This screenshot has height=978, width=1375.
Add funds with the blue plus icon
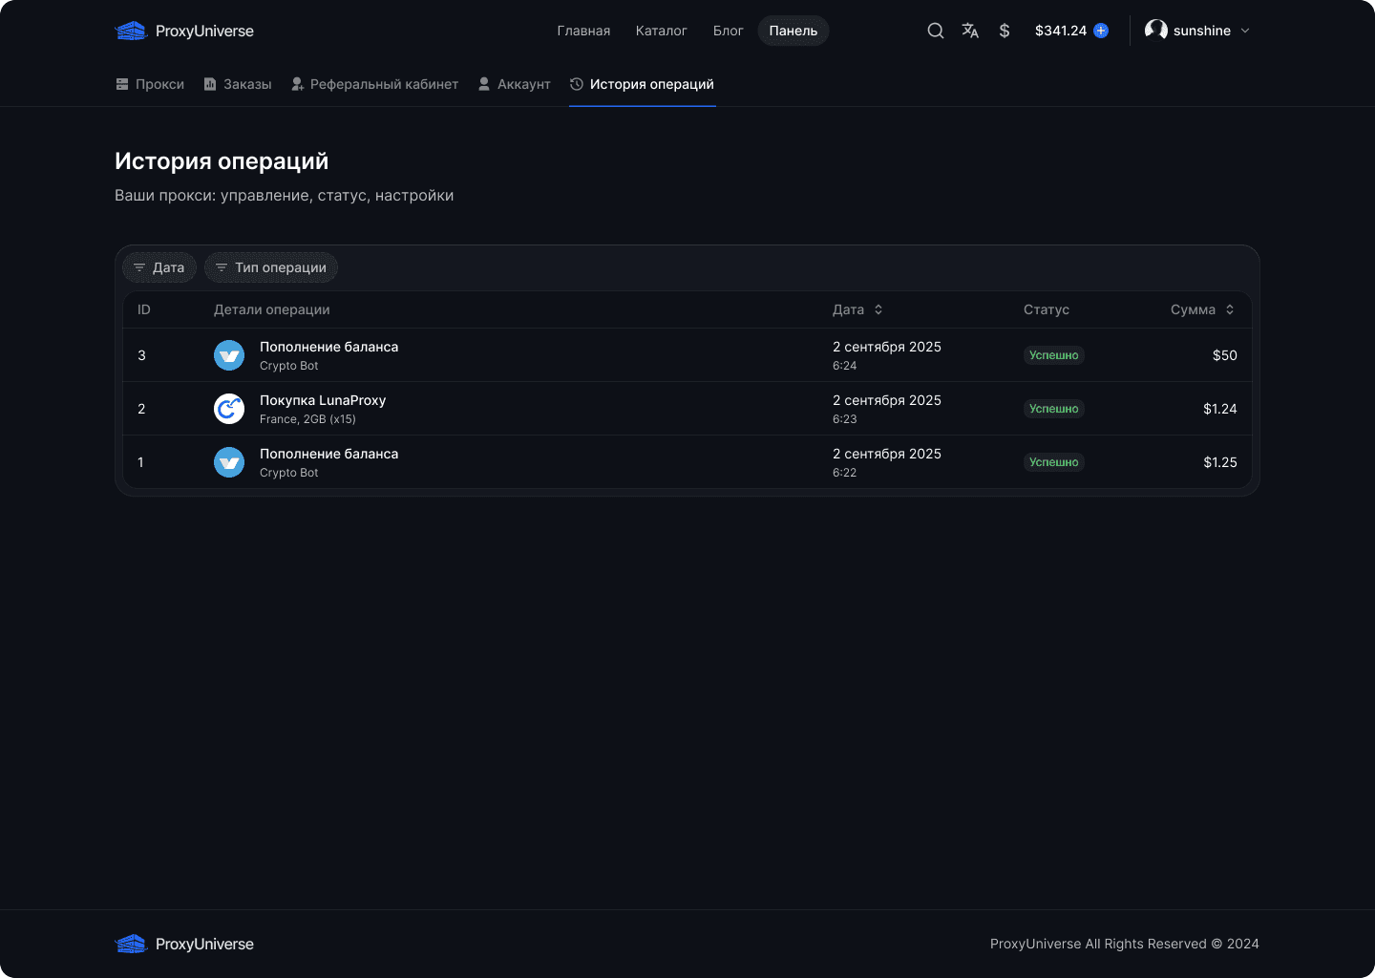1101,31
